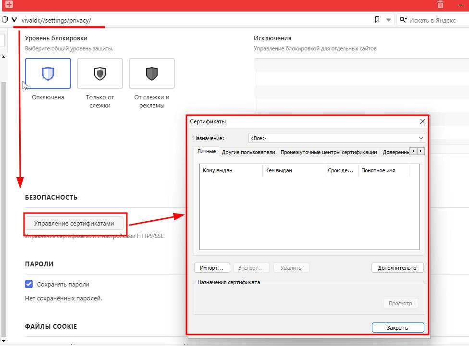
Task: Bookmark this page using the bookmark icon
Action: [377, 20]
